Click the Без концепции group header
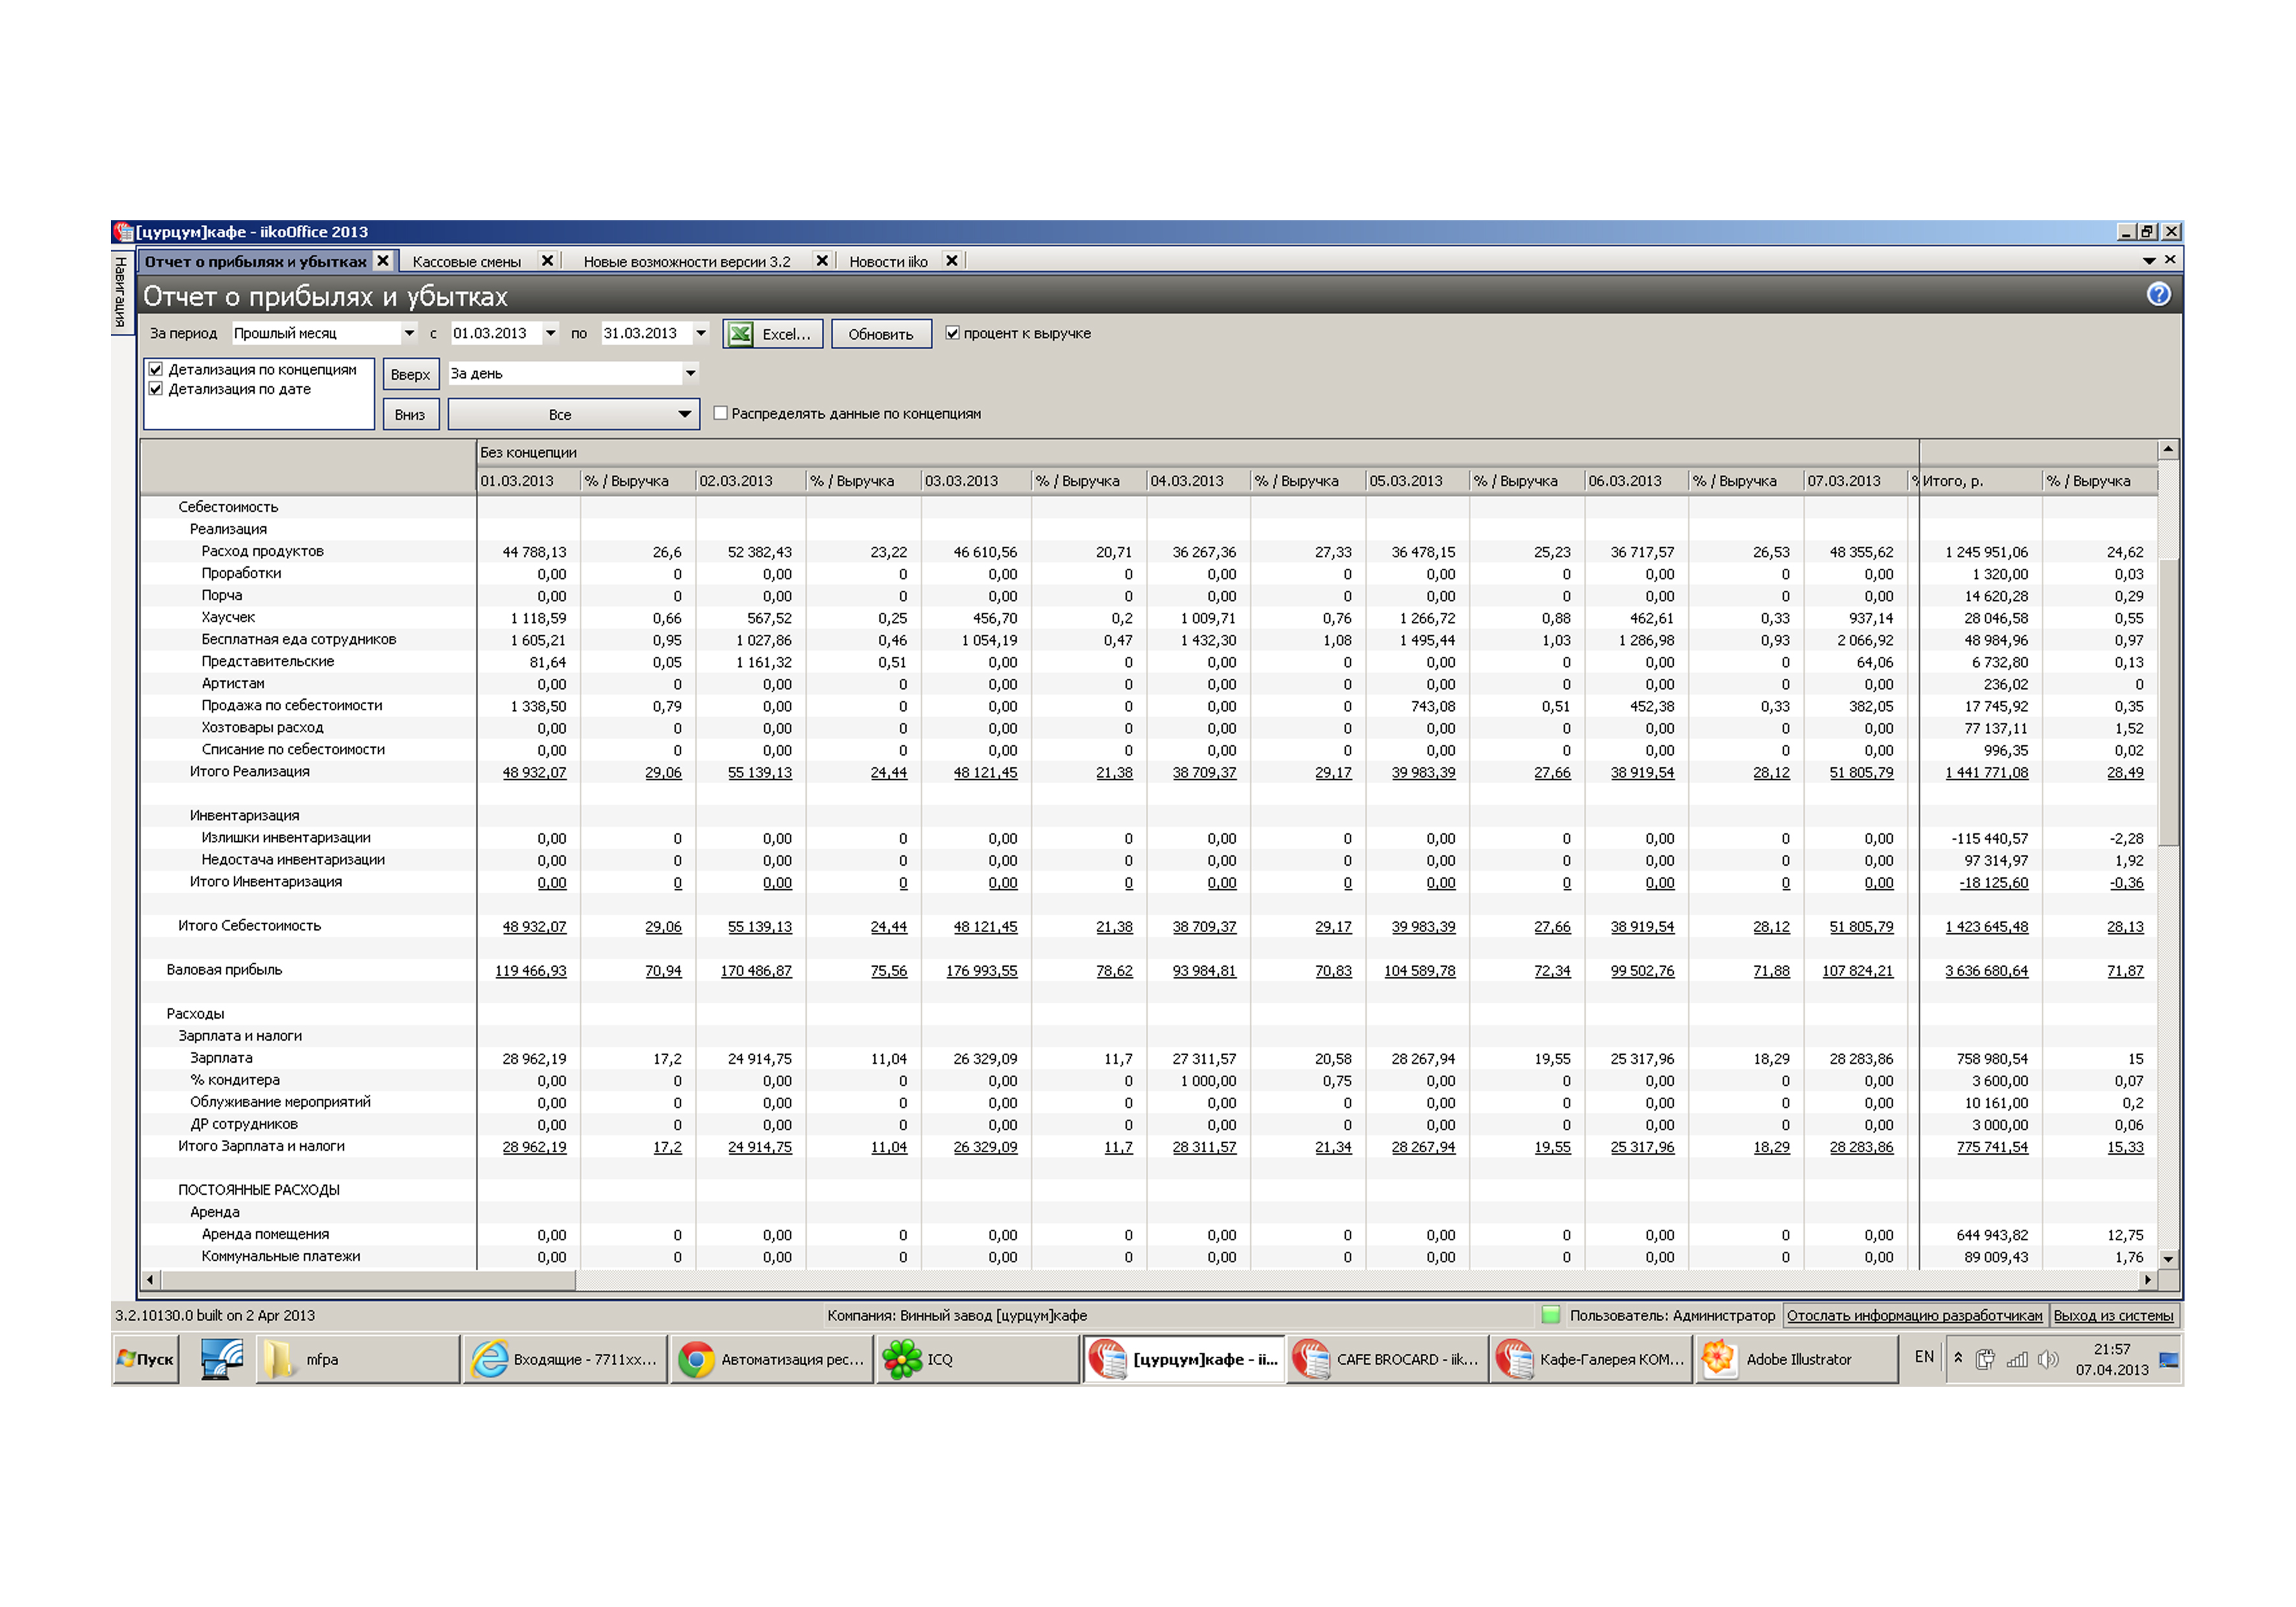 pyautogui.click(x=1197, y=452)
